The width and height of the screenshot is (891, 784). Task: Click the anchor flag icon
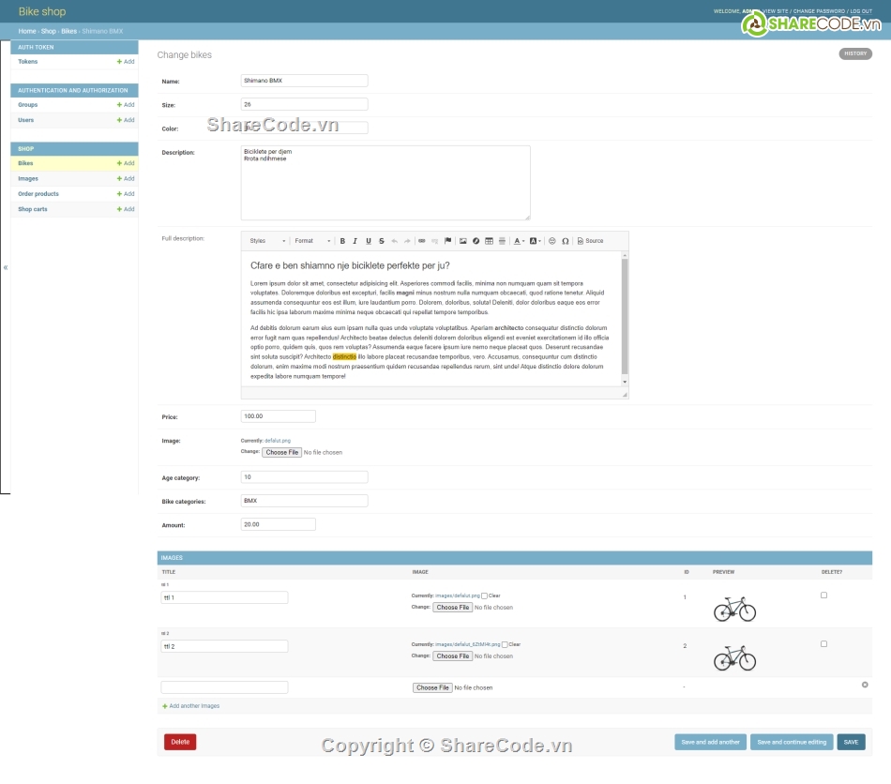[x=447, y=241]
